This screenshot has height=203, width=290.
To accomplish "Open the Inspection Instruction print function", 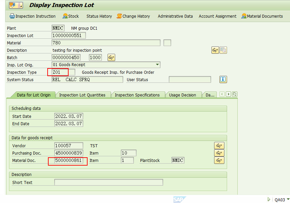I will (x=32, y=16).
